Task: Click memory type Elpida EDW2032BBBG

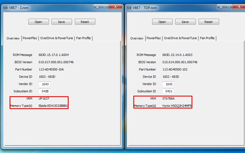Action: point(53,106)
